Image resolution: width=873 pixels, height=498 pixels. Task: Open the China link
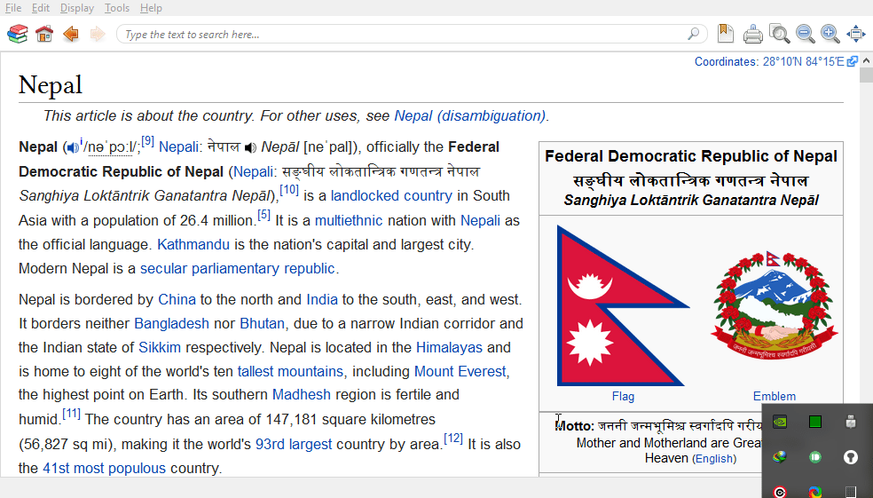pos(177,300)
